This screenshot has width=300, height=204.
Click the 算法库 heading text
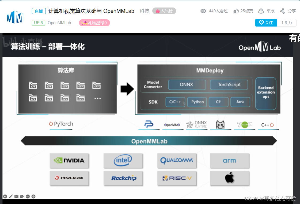tap(66, 70)
